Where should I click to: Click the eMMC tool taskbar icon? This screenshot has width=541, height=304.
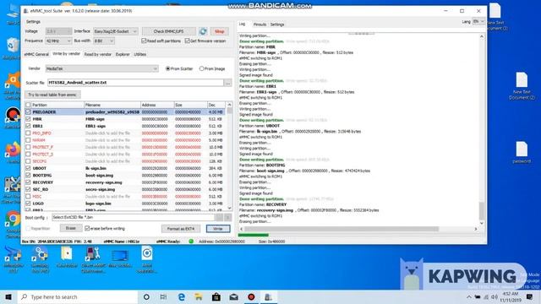point(269,296)
